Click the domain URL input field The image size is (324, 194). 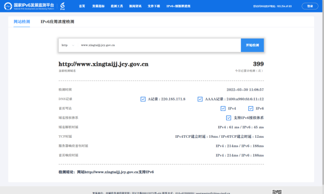point(159,45)
